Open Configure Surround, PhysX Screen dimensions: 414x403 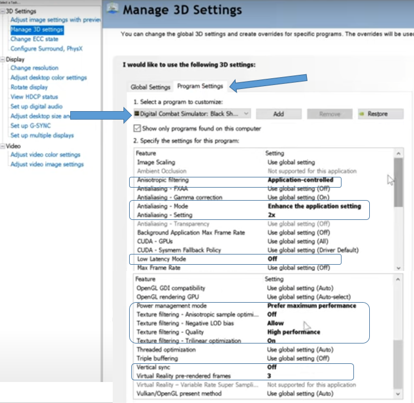click(x=46, y=49)
